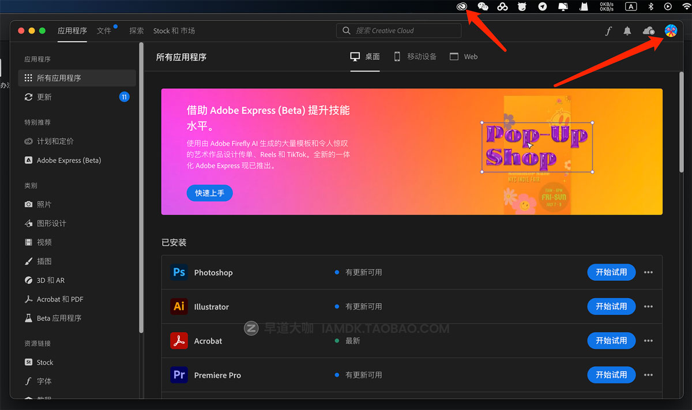This screenshot has height=410, width=692.
Task: Select the 移动设备 tab
Action: tap(415, 57)
